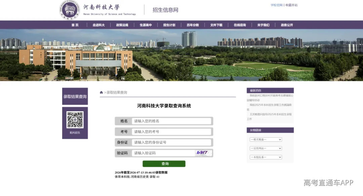
Task: Click the 河南科技大学 calligraphy name
Action: (x=102, y=7)
